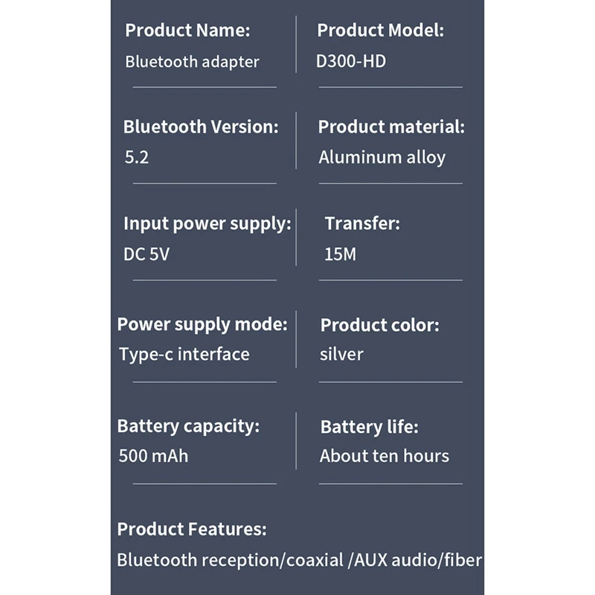This screenshot has height=595, width=595.
Task: Click the Battery capacity heading
Action: pos(188,426)
